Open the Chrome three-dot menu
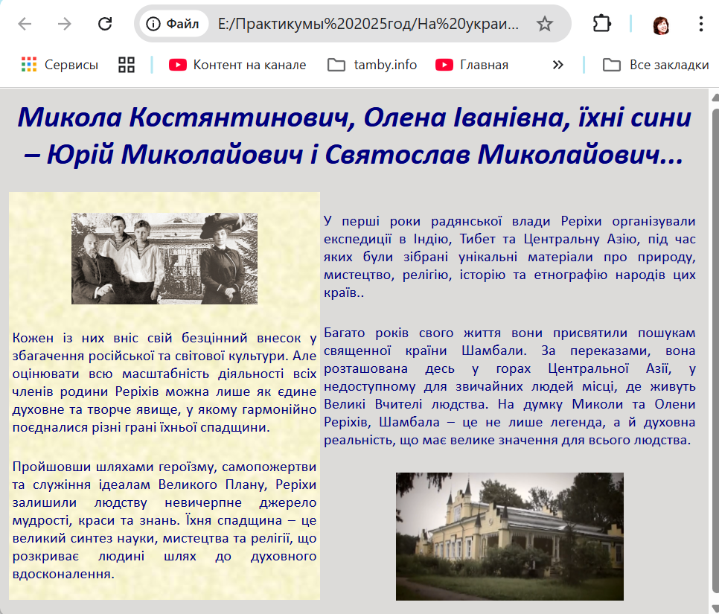 point(700,24)
